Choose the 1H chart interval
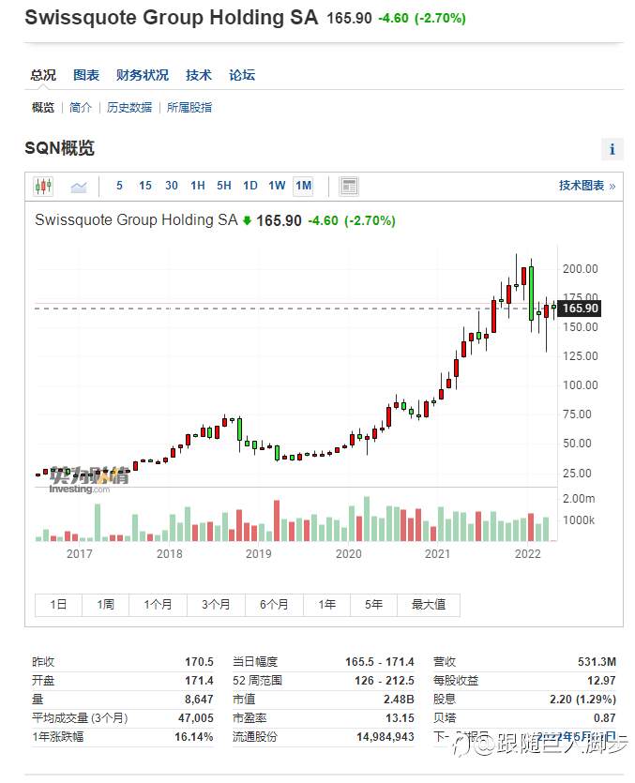The height and width of the screenshot is (783, 635). tap(198, 186)
